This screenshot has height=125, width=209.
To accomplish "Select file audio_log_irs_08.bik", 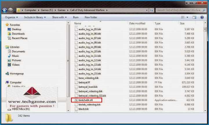I will (90, 43).
